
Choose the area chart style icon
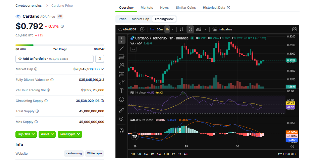point(199,29)
